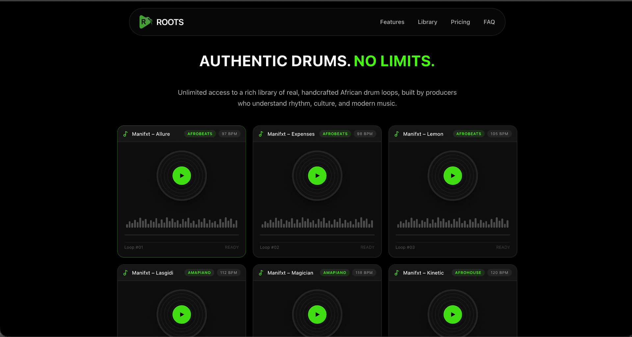Select the Manifxt – Expenses title

point(291,134)
